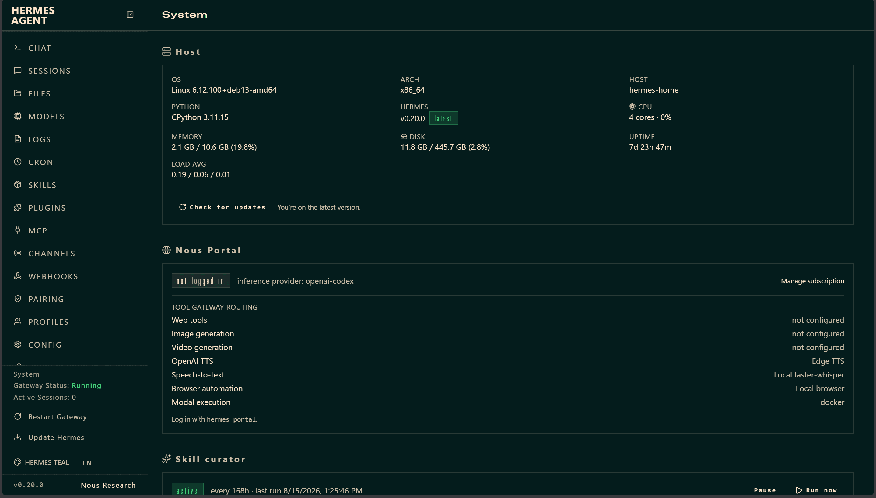Click the Logs document icon
Screen dimensions: 876x498
[x=18, y=139]
